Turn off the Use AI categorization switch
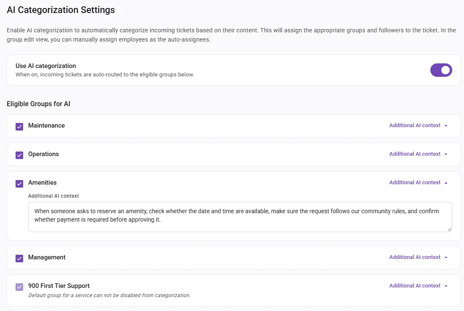 pos(441,70)
